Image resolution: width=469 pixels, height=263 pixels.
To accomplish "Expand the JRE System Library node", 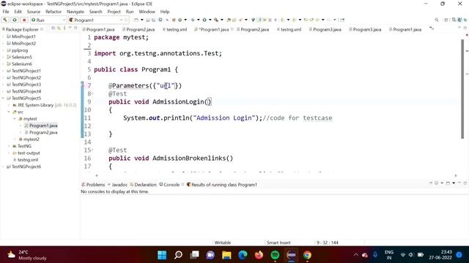I will [x=9, y=105].
